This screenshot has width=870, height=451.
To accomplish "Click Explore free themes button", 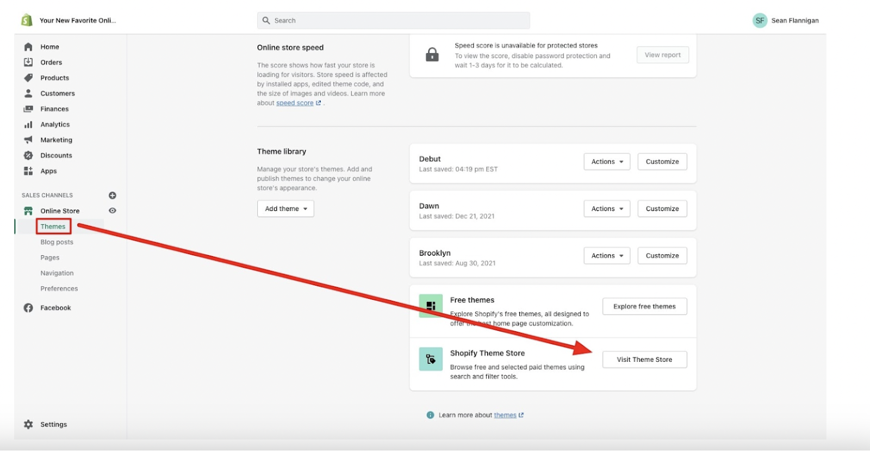I will 645,306.
